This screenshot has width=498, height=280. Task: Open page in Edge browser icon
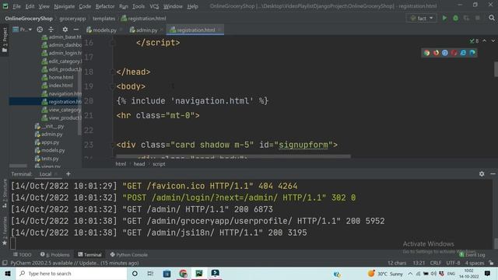click(x=472, y=53)
